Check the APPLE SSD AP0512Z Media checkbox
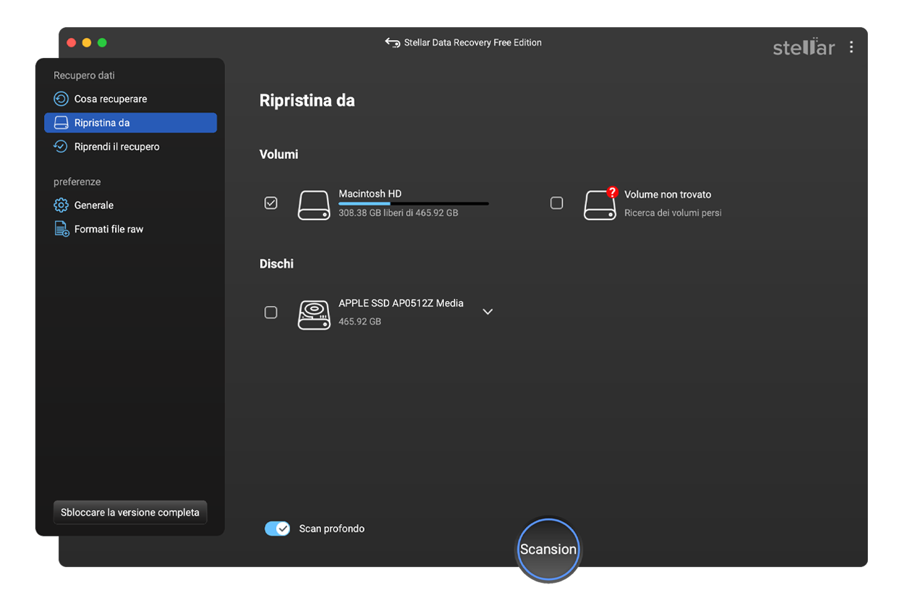The image size is (915, 615). pos(271,313)
